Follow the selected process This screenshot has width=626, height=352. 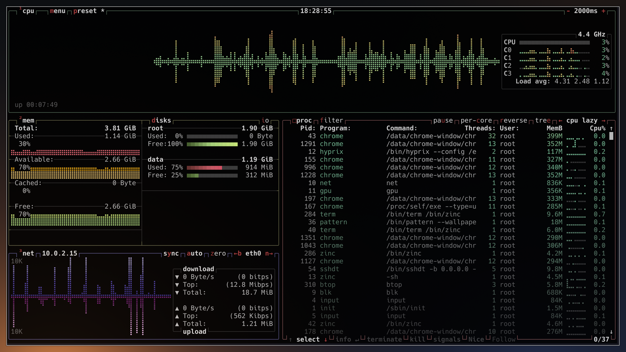tap(504, 339)
